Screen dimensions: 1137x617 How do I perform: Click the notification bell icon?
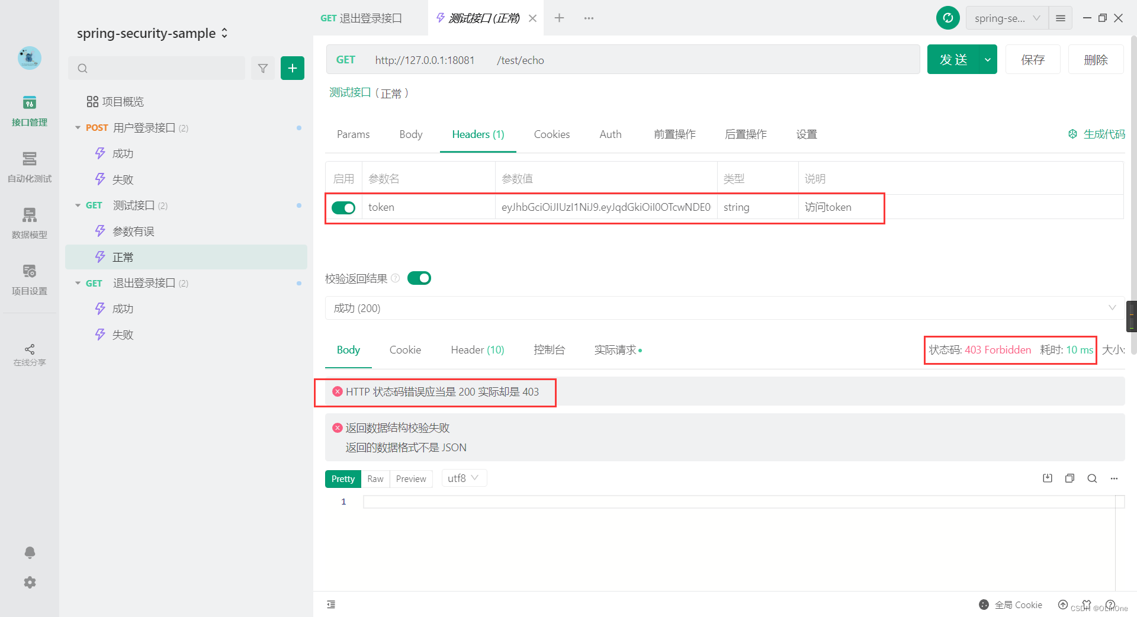coord(29,552)
